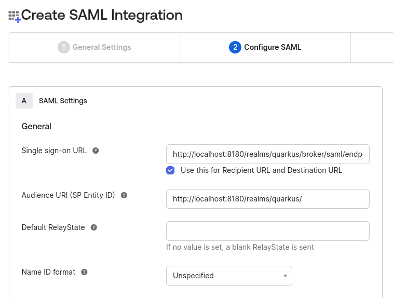Focus the Single sign-on URL field
Image resolution: width=393 pixels, height=298 pixels.
coord(267,154)
